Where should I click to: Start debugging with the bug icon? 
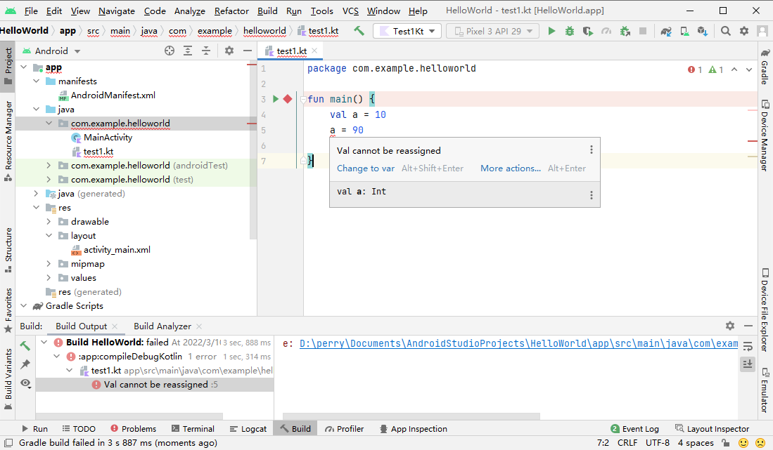point(570,31)
